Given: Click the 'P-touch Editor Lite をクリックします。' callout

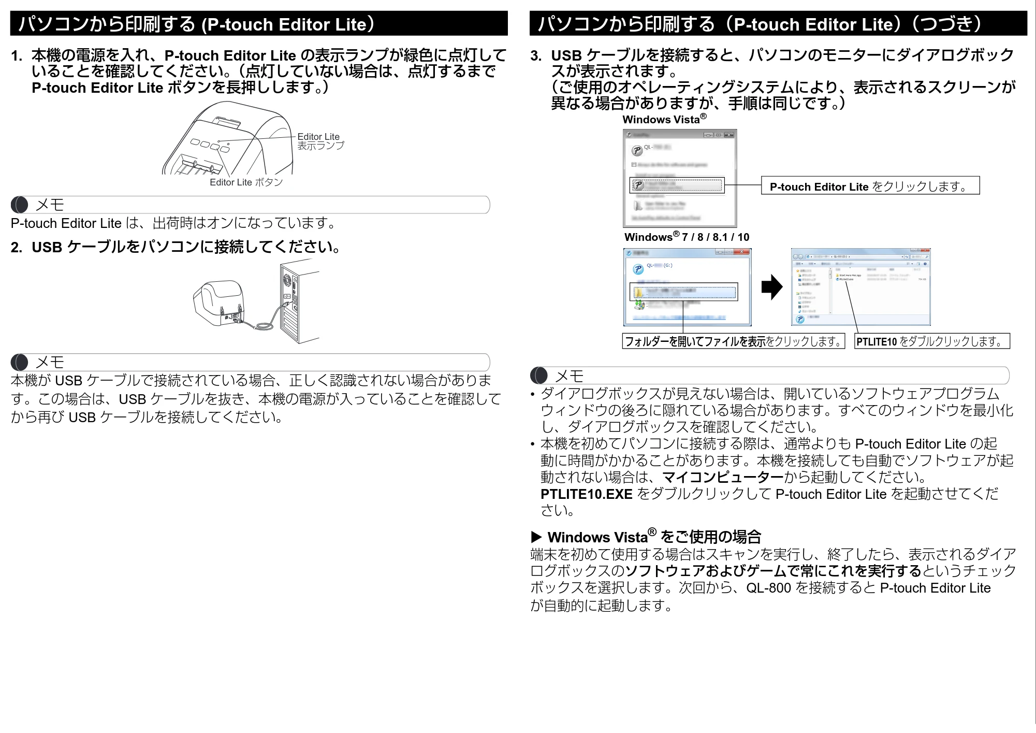Looking at the screenshot, I should 870,186.
